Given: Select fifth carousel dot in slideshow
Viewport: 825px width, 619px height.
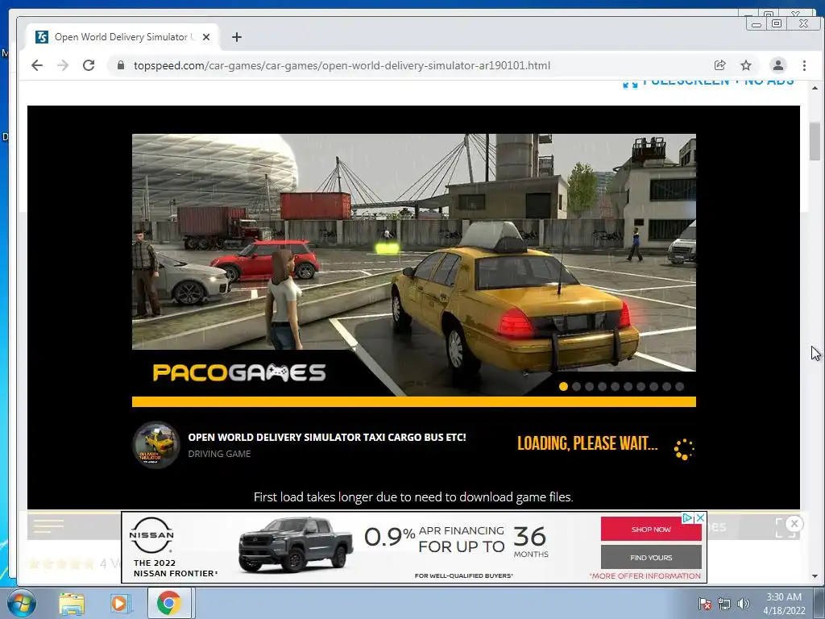Looking at the screenshot, I should click(x=615, y=386).
